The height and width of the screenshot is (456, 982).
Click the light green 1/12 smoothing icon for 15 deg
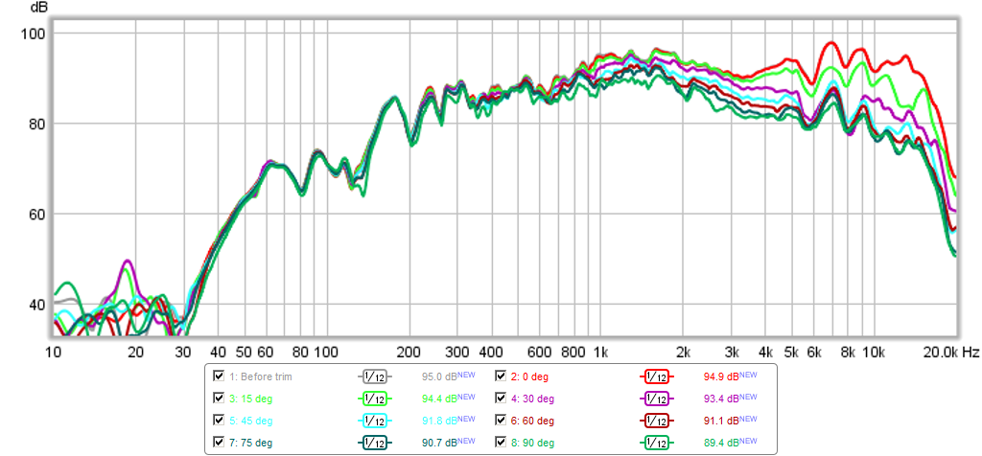pos(375,399)
